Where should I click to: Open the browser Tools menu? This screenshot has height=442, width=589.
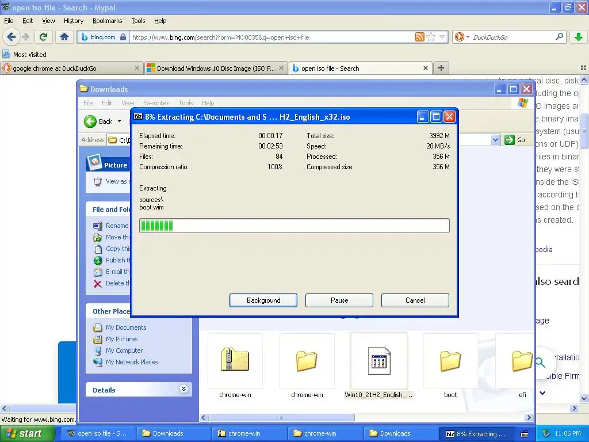coord(138,21)
